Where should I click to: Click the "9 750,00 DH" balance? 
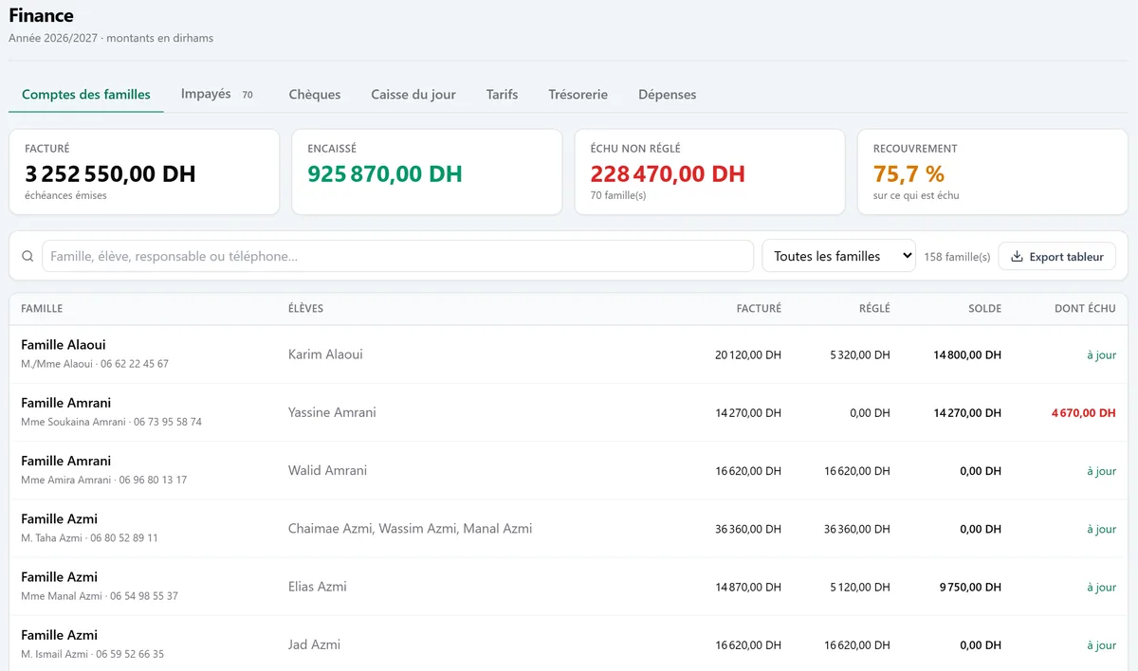click(x=970, y=588)
